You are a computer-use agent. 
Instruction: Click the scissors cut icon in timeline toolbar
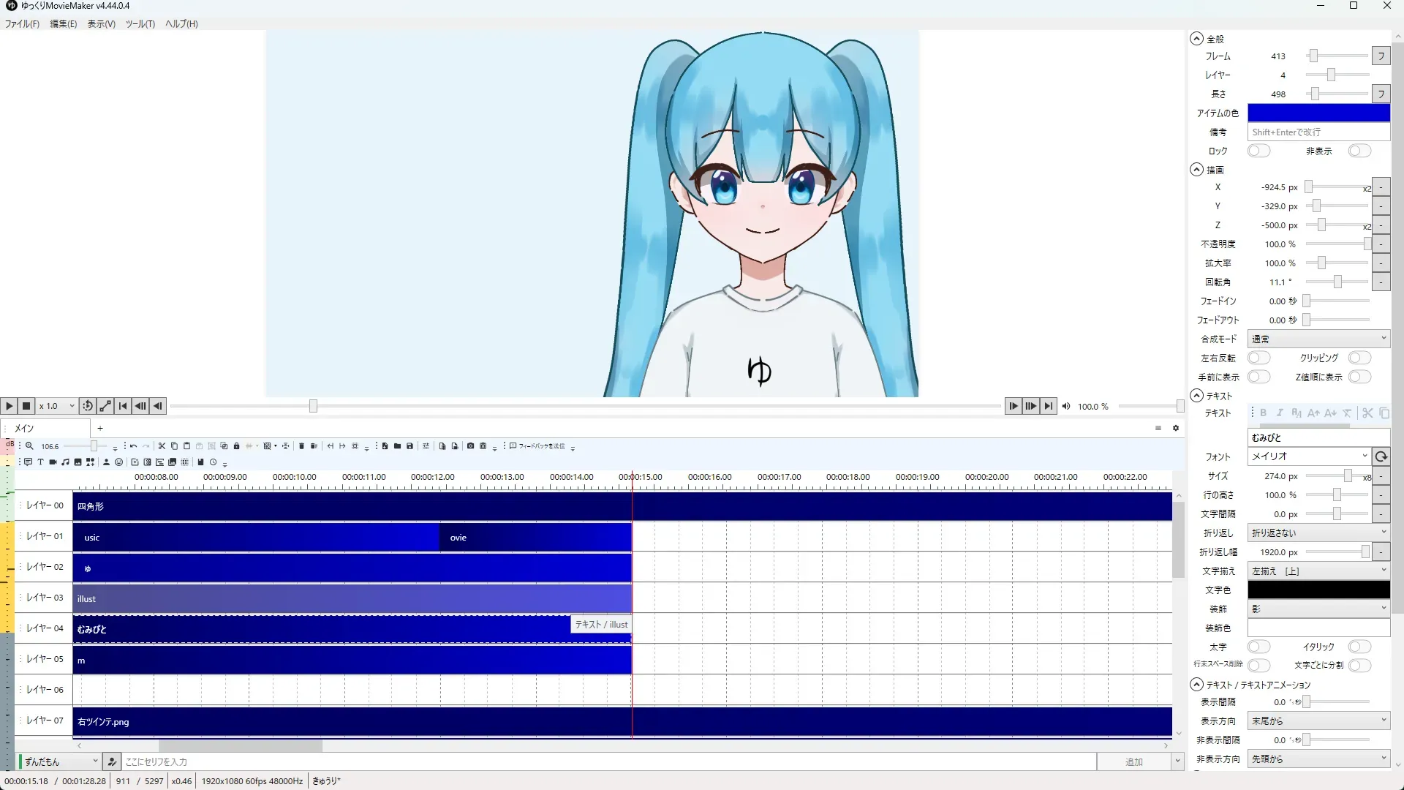[162, 446]
